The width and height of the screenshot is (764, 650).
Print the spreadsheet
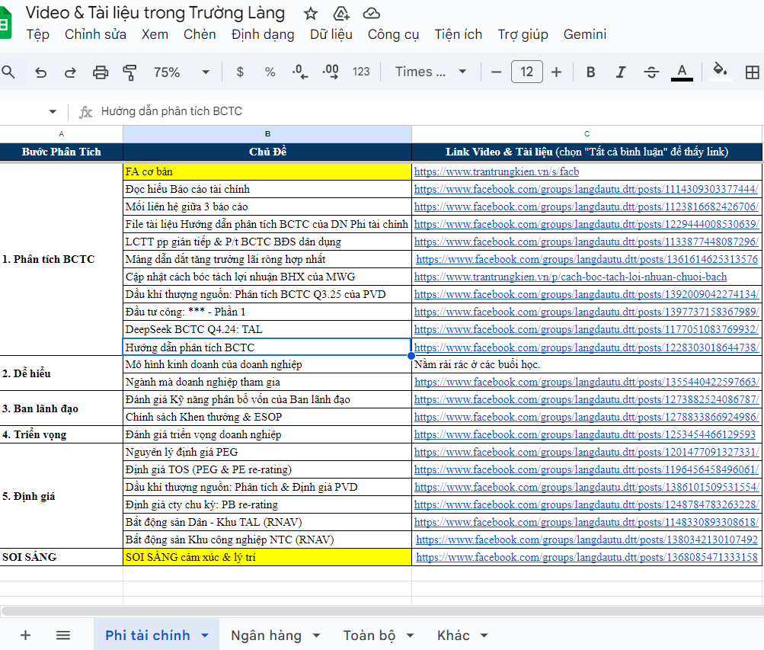[101, 72]
